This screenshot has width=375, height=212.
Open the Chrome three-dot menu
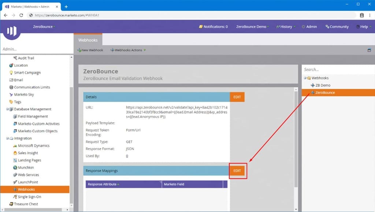point(370,15)
